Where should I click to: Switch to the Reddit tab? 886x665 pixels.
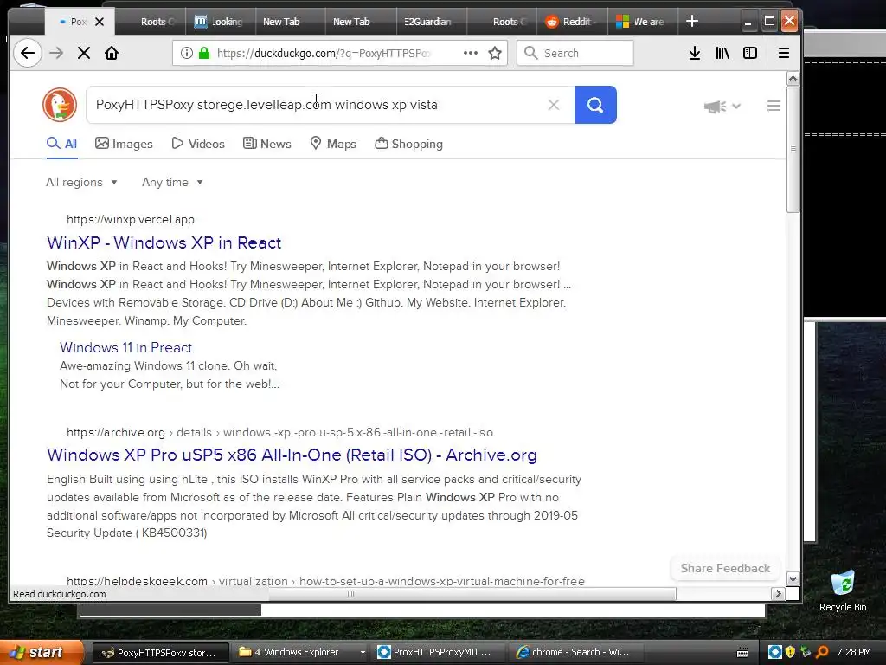tap(572, 22)
